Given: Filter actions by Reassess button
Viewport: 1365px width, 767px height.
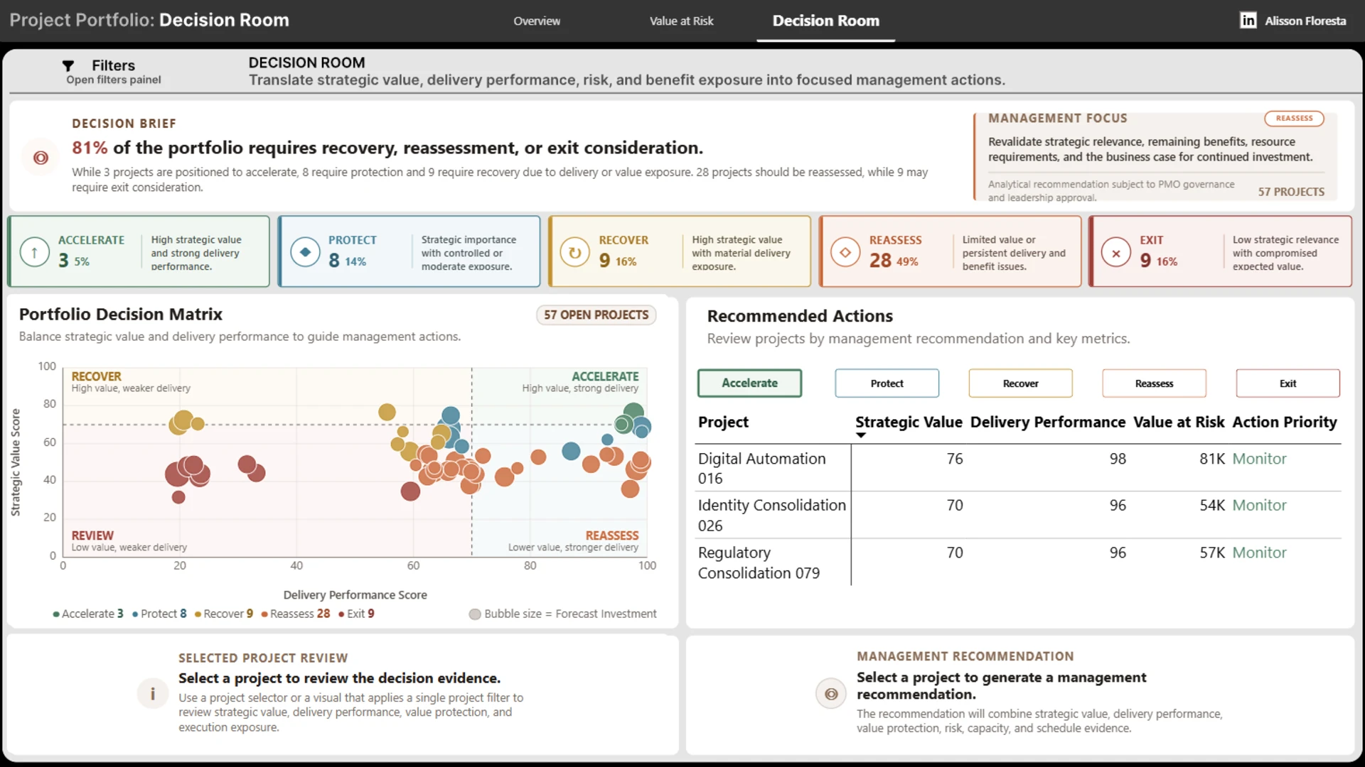Looking at the screenshot, I should tap(1154, 383).
